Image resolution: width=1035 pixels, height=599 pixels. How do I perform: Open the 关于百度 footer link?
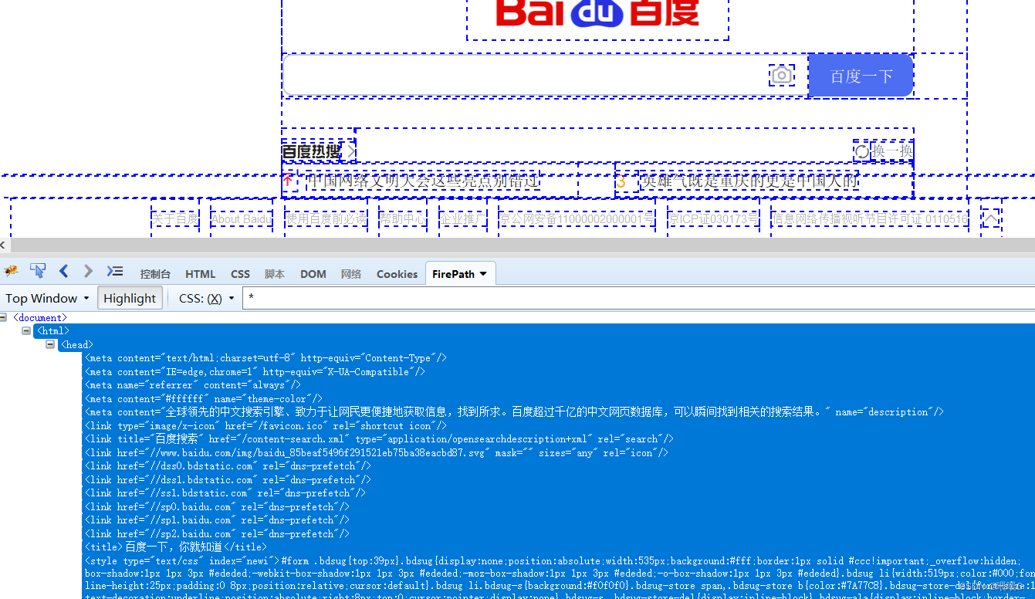[175, 219]
